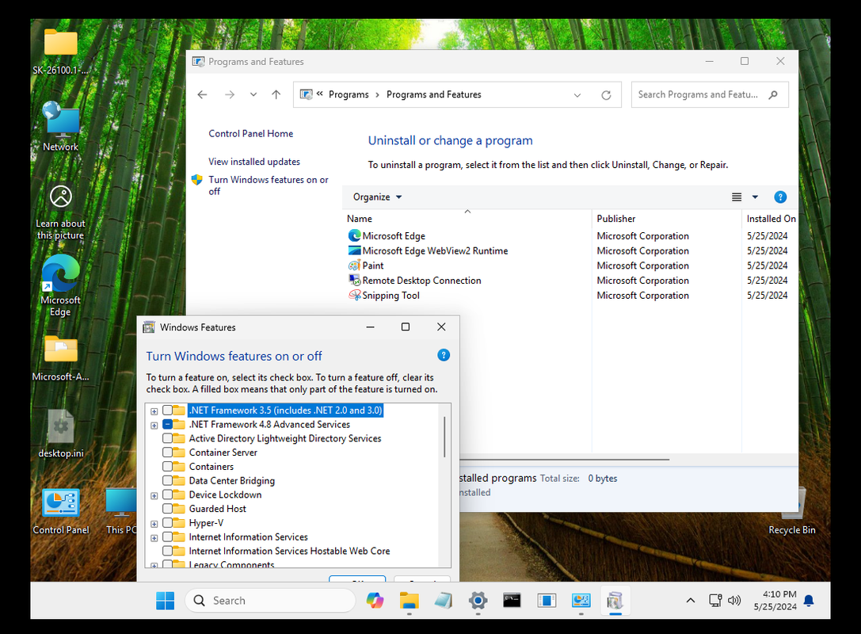Select Internet Information Services Hostable Web Core
This screenshot has width=861, height=634.
click(x=289, y=551)
